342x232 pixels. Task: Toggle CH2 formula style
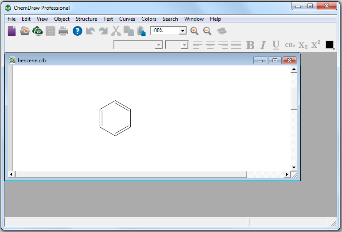[290, 45]
